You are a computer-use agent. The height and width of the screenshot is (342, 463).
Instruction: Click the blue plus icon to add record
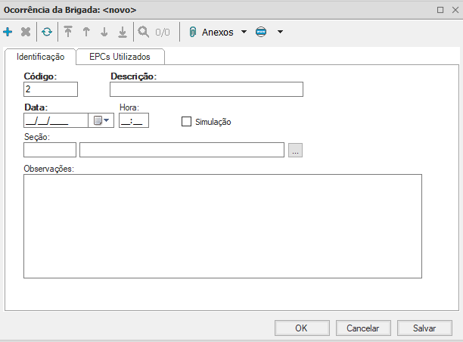8,33
